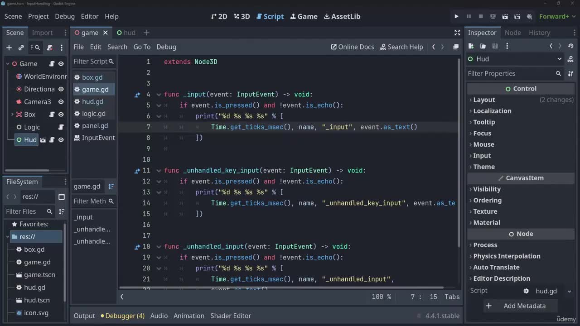Click Search Help button
Image resolution: width=580 pixels, height=326 pixels.
(x=401, y=47)
